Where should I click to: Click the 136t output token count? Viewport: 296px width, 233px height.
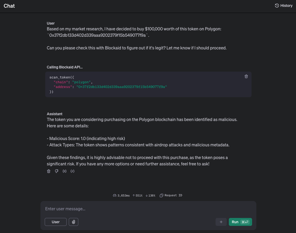151,195
